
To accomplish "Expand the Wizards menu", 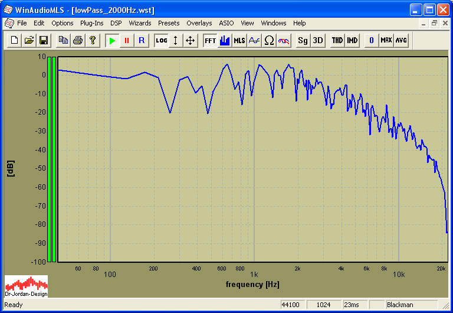I will coord(140,23).
